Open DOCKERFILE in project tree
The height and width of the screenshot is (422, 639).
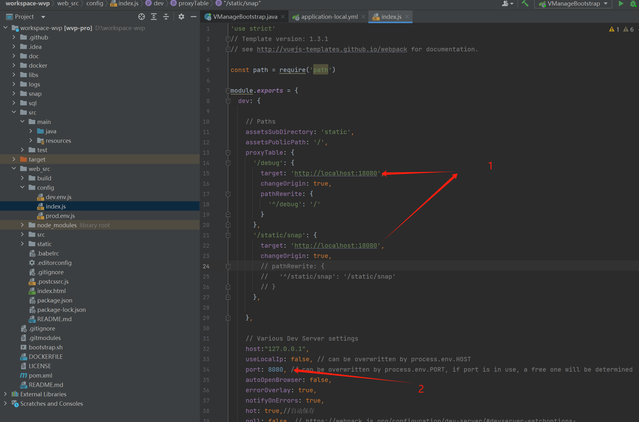[x=45, y=357]
